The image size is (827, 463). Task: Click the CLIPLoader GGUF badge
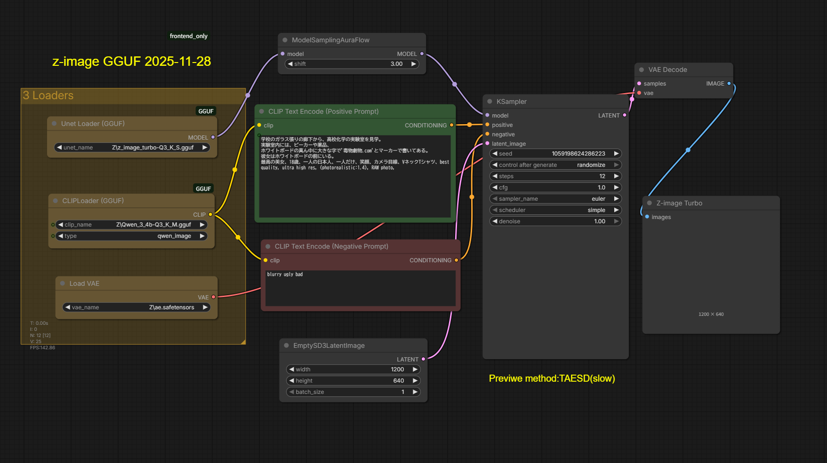click(203, 188)
